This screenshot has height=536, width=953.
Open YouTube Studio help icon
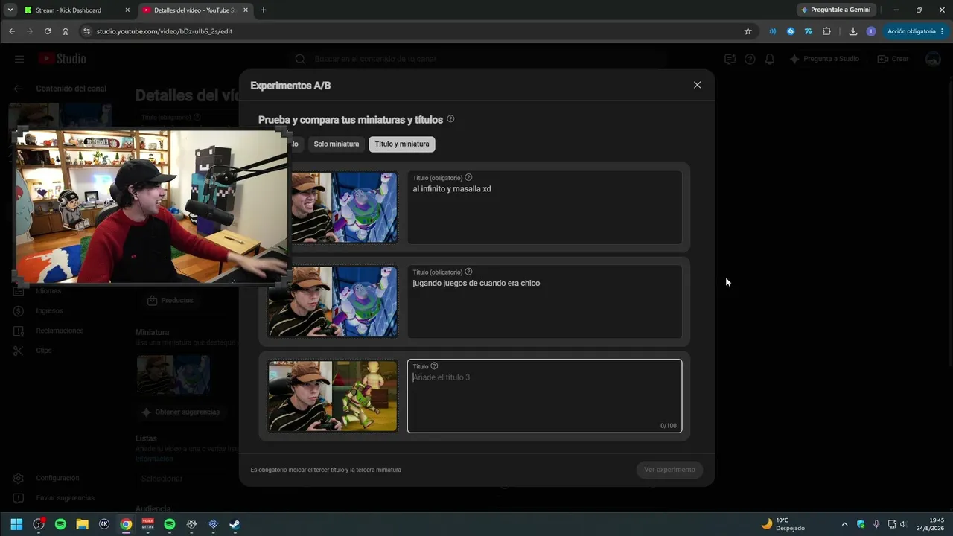point(750,59)
